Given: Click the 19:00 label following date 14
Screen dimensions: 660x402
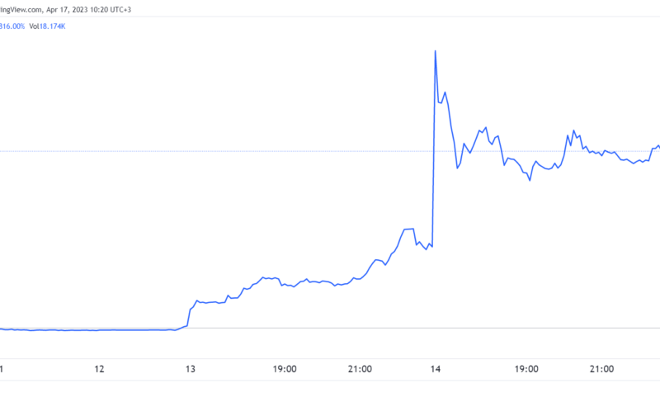Looking at the screenshot, I should pos(526,369).
